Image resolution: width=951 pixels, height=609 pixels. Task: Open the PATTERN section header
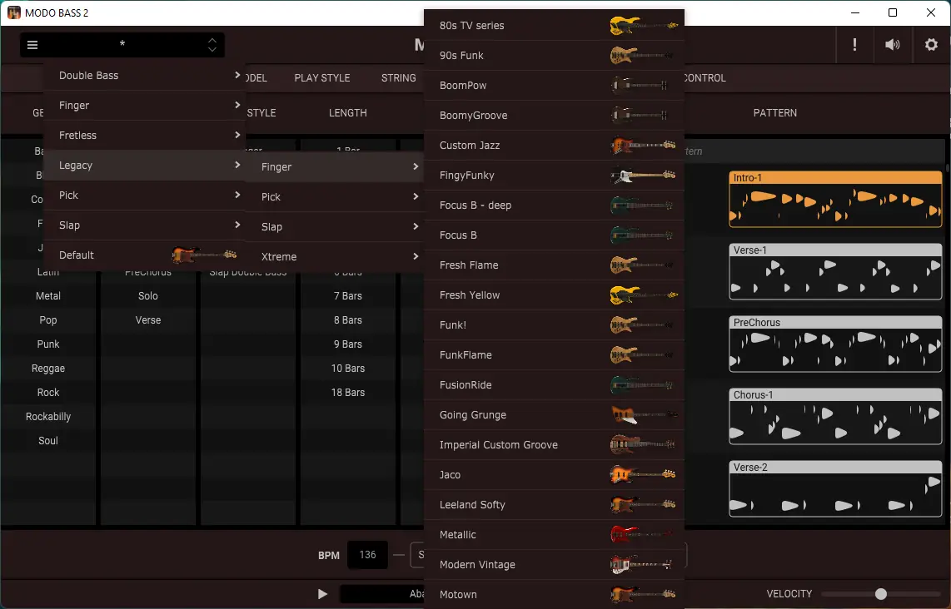pos(775,112)
